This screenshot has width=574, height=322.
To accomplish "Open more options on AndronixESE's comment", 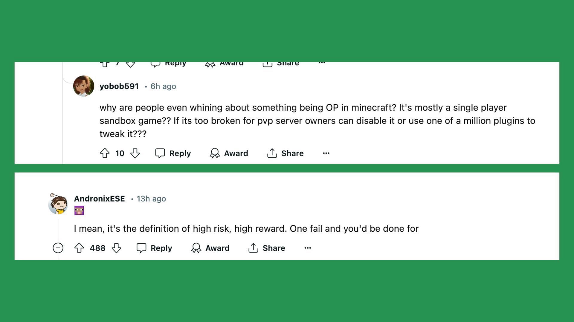I will (x=308, y=248).
